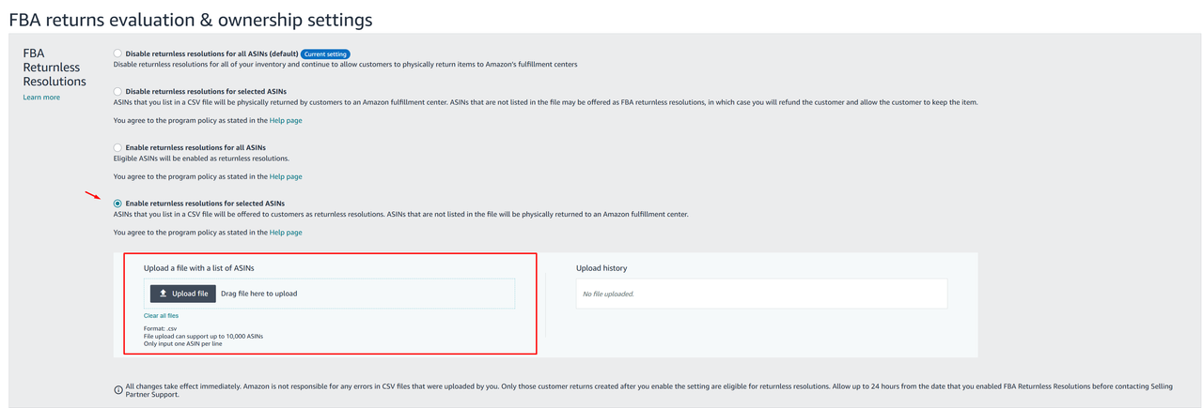Click Upload a file with a list of ASINs heading
The width and height of the screenshot is (1203, 408).
(x=198, y=268)
